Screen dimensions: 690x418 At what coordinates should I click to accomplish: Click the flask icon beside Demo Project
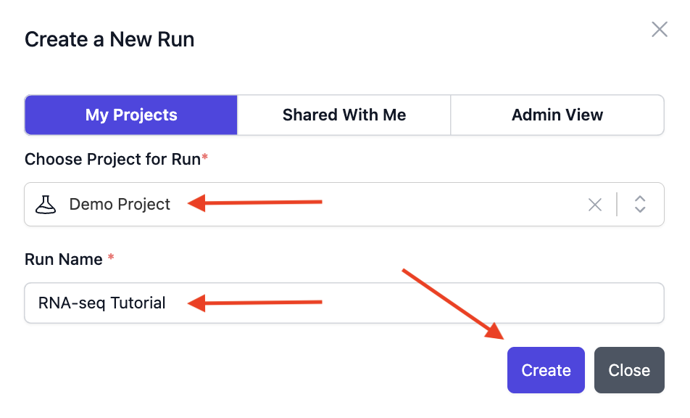click(46, 204)
